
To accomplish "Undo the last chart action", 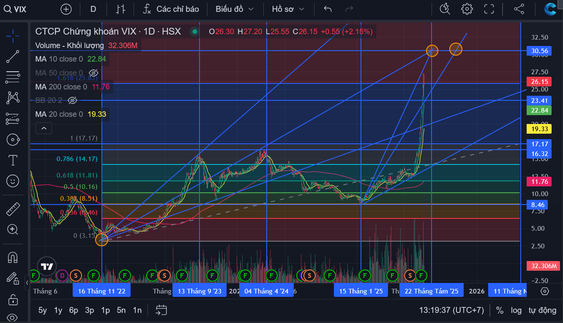I will pos(328,9).
